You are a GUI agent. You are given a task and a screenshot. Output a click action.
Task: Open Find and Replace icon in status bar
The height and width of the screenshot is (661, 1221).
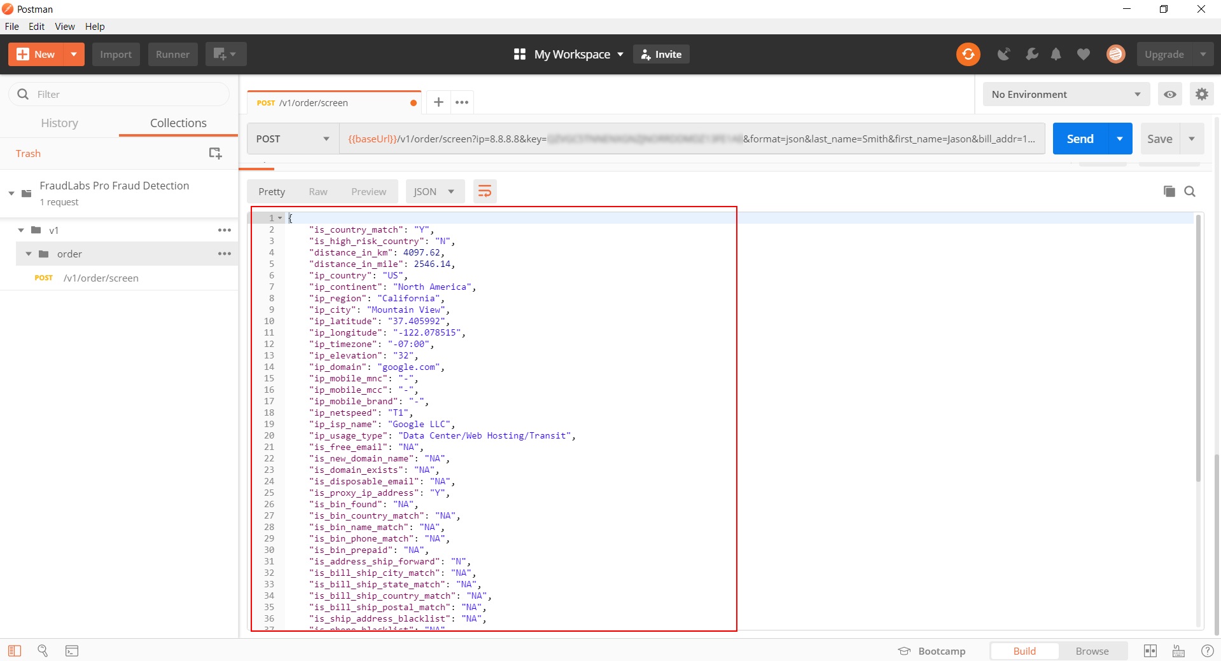point(43,651)
